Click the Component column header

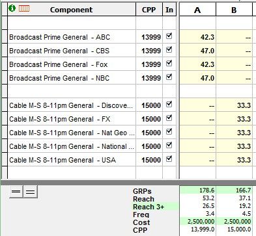coord(72,10)
